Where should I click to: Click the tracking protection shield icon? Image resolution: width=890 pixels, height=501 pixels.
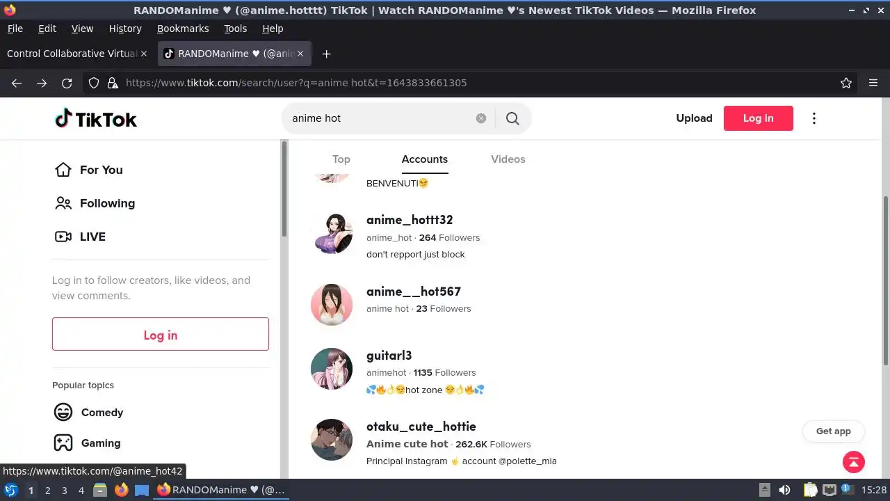(94, 83)
